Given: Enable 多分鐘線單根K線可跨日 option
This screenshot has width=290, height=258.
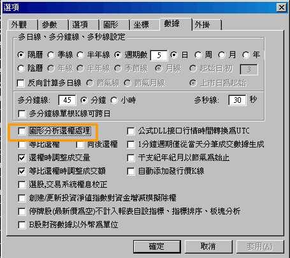Looking at the screenshot, I should 22,114.
